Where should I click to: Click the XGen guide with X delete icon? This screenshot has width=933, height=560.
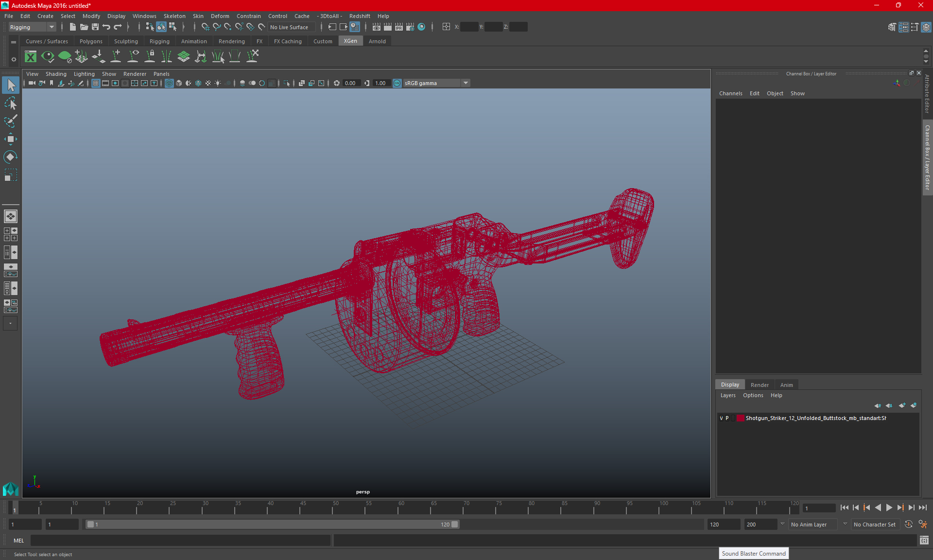(x=252, y=57)
